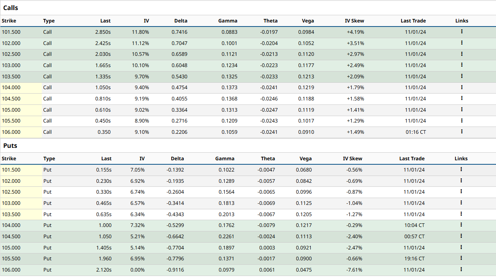Click Put gamma value 0.2261
Image resolution: width=496 pixels, height=278 pixels.
tap(227, 237)
